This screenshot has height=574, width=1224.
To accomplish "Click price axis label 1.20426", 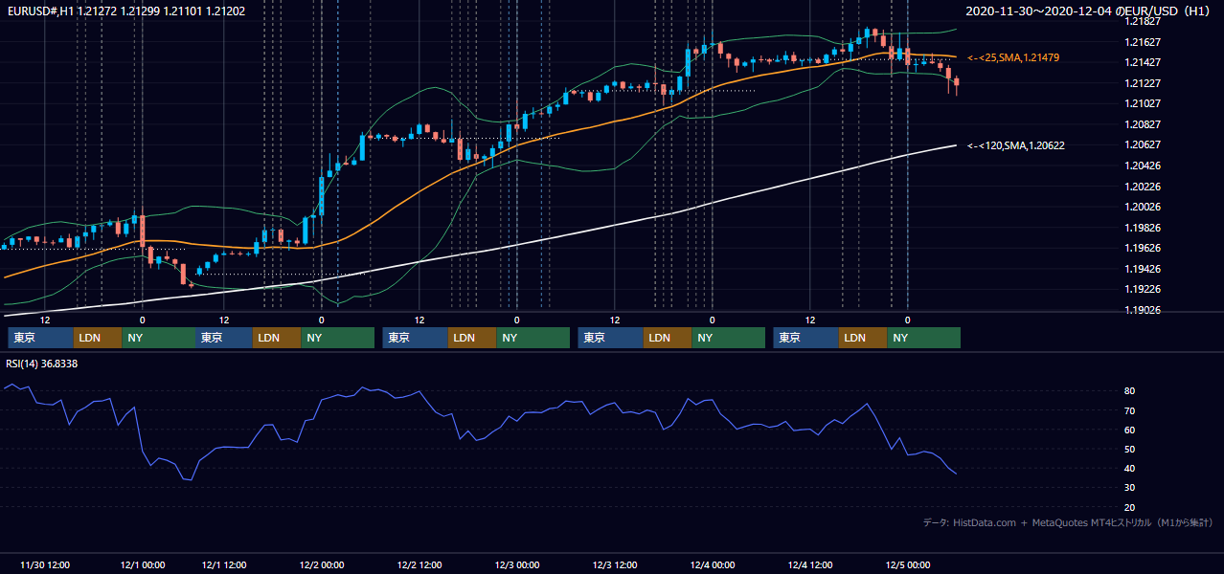I will 1143,166.
